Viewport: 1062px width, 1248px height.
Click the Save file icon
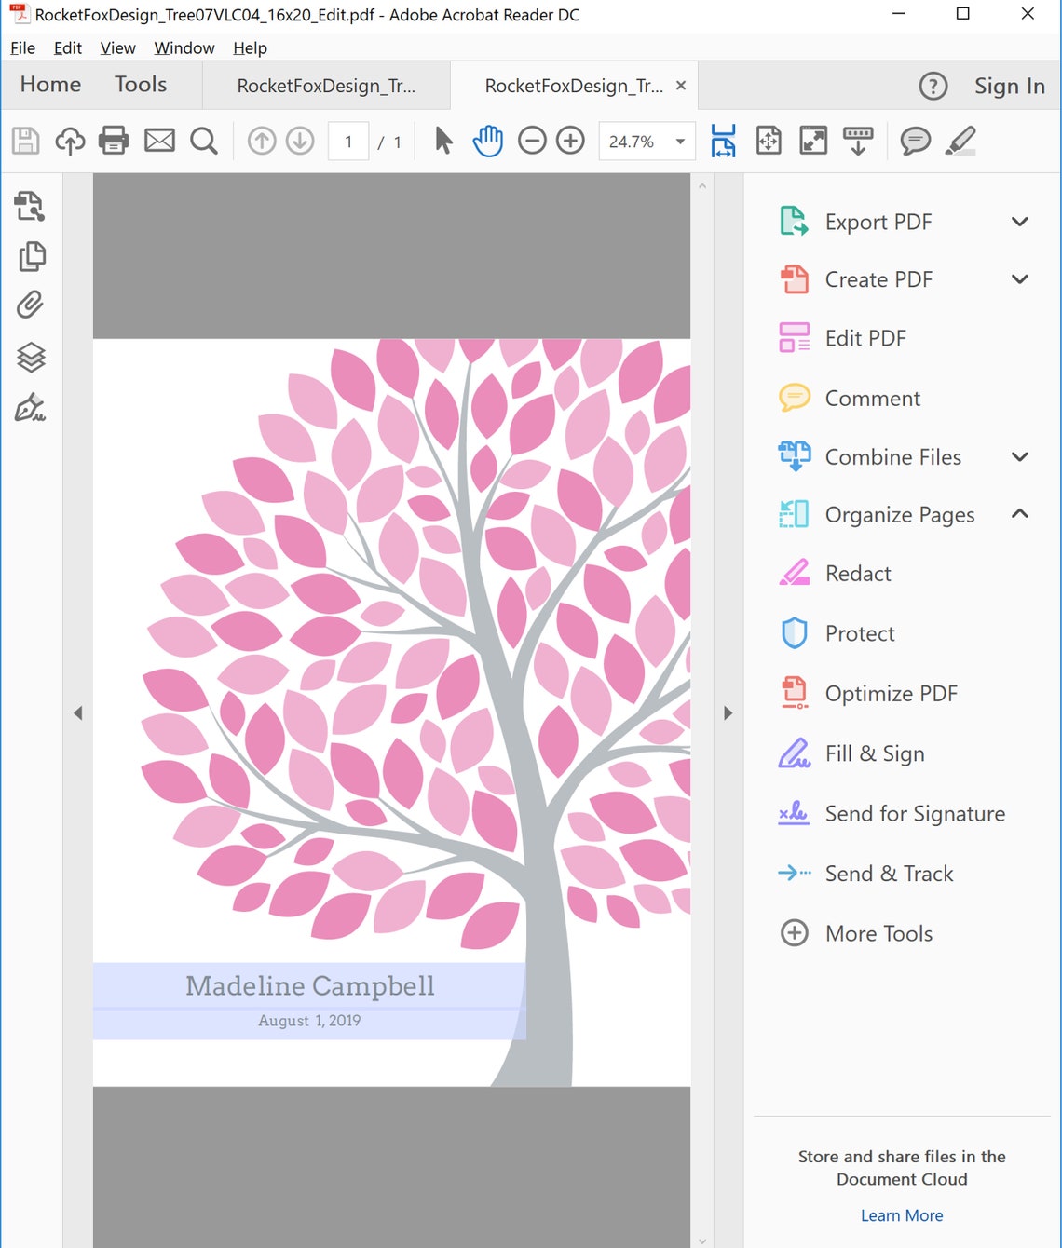coord(25,141)
